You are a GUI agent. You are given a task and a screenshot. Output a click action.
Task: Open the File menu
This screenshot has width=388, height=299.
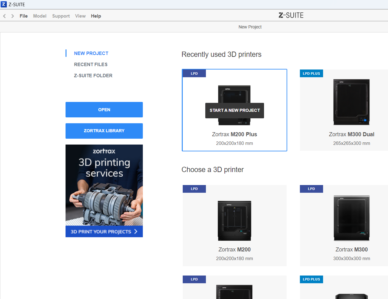(23, 16)
